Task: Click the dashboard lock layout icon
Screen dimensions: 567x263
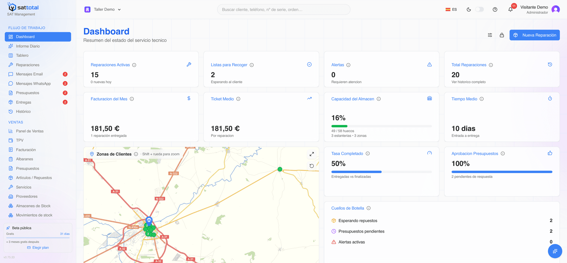Action: click(x=502, y=35)
